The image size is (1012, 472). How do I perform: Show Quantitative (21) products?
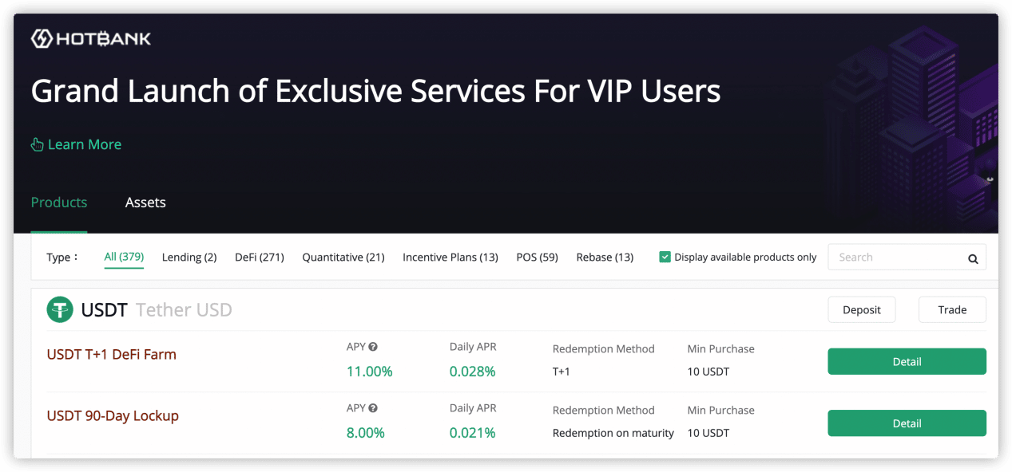tap(343, 258)
